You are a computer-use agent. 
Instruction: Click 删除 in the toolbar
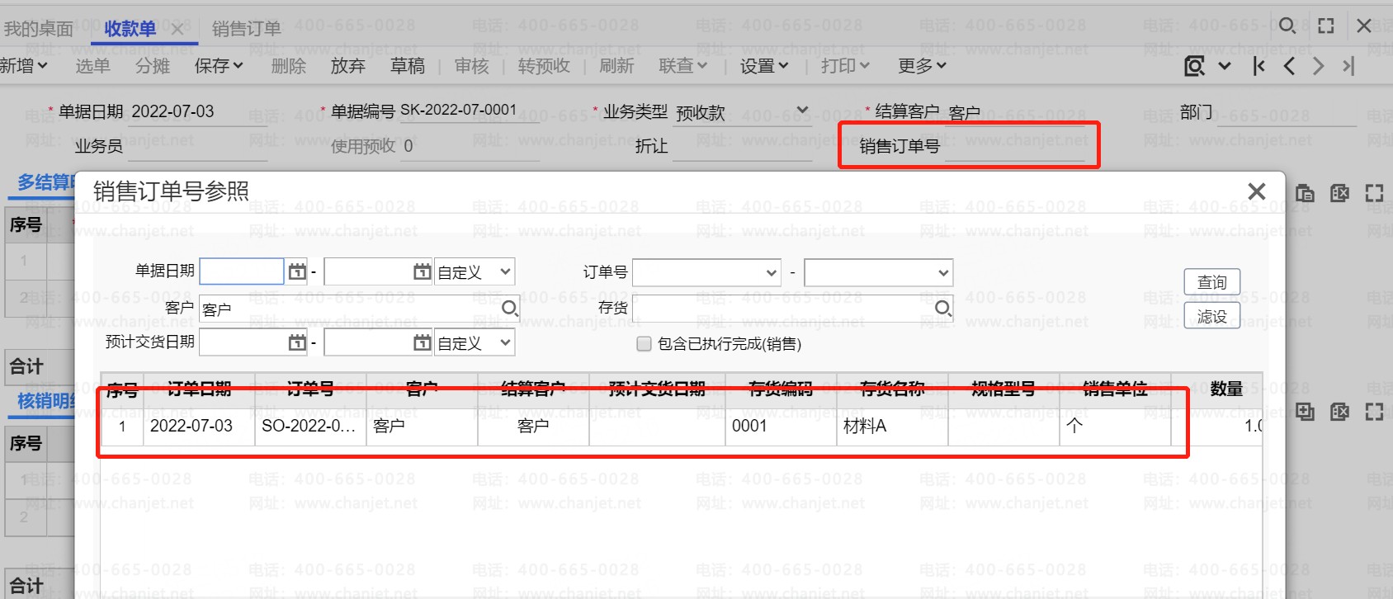click(288, 66)
